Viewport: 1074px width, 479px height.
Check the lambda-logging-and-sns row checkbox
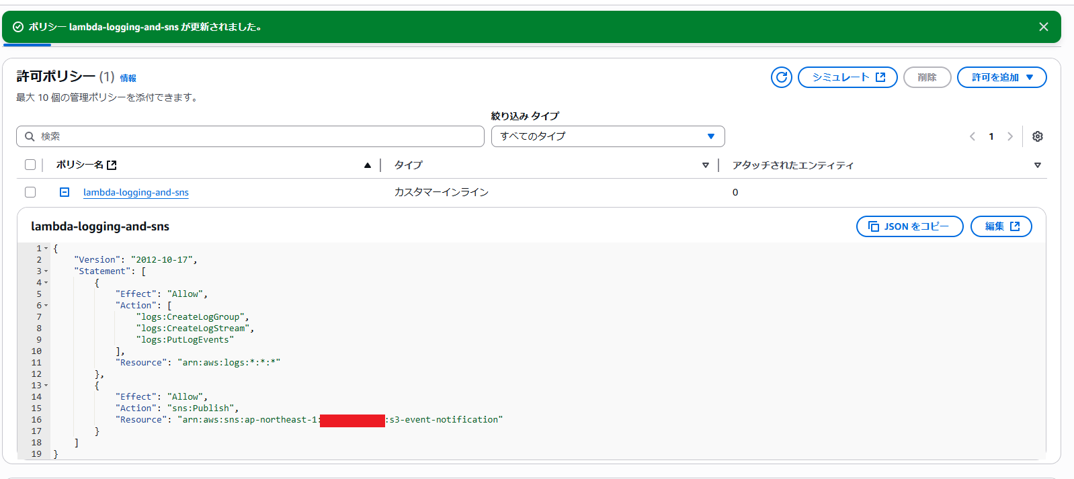click(x=30, y=192)
